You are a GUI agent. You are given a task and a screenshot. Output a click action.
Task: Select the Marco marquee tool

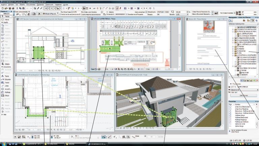click(6, 20)
